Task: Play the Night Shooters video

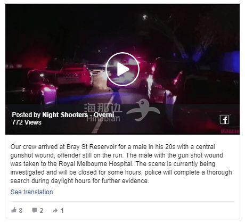Action: [x=123, y=69]
